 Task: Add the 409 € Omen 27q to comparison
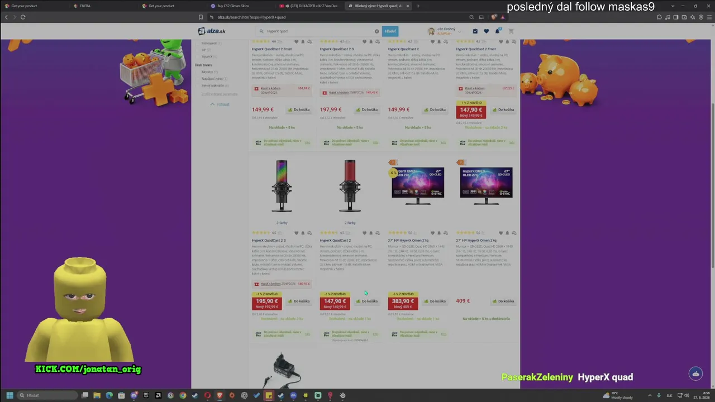click(514, 233)
